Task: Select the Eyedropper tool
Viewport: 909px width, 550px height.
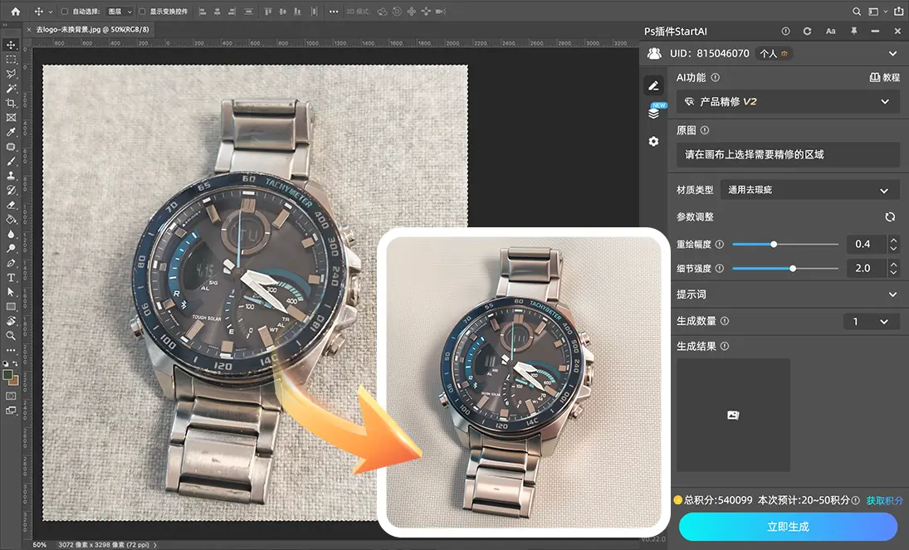Action: [11, 131]
